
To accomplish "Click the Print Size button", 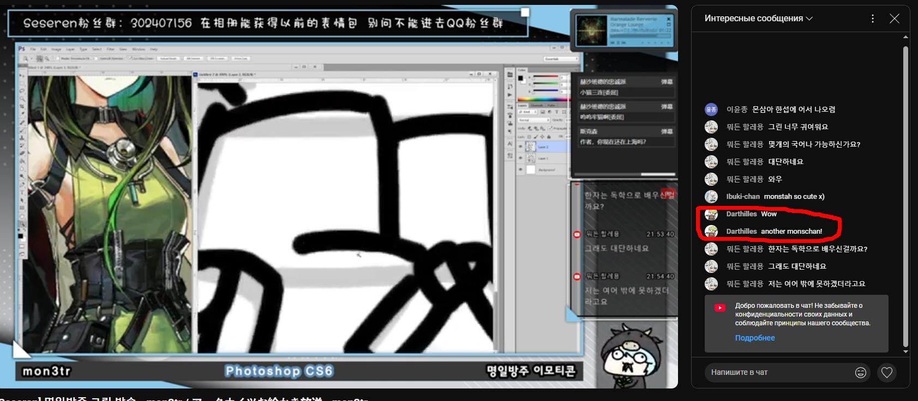I will (x=242, y=58).
